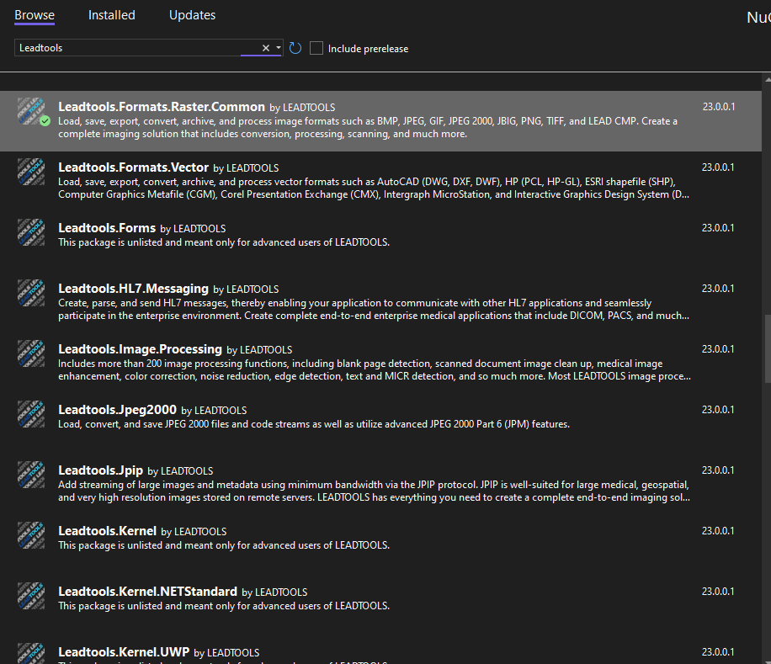Image resolution: width=771 pixels, height=664 pixels.
Task: Click version 23.0.0.1 of Leadtools.Formats.Vector
Action: click(718, 167)
